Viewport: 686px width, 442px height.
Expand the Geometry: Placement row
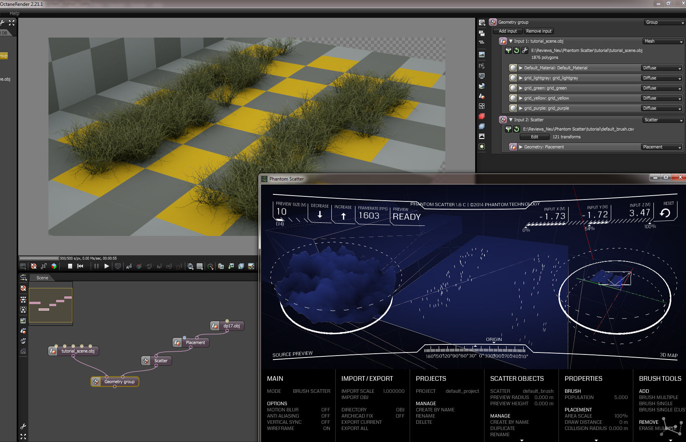pyautogui.click(x=521, y=147)
